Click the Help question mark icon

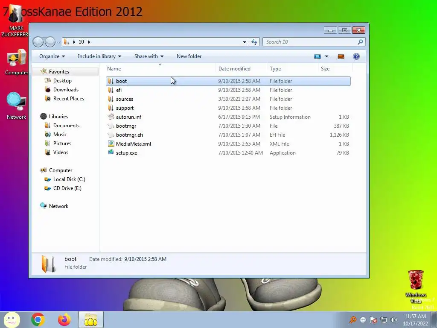(x=356, y=56)
